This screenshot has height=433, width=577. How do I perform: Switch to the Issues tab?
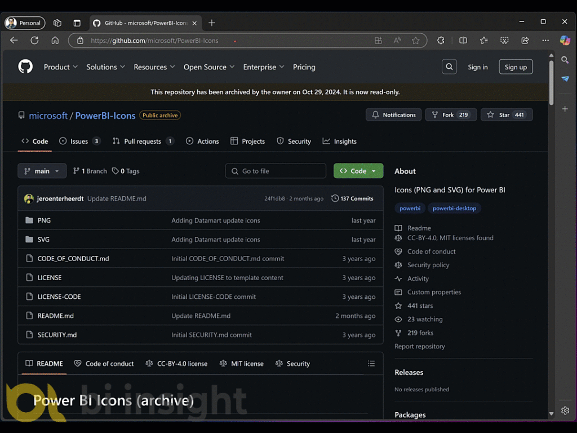[x=79, y=142]
